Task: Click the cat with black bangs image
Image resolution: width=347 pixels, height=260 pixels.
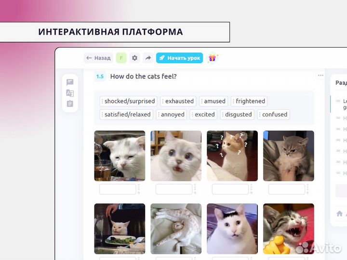Action: point(232,229)
